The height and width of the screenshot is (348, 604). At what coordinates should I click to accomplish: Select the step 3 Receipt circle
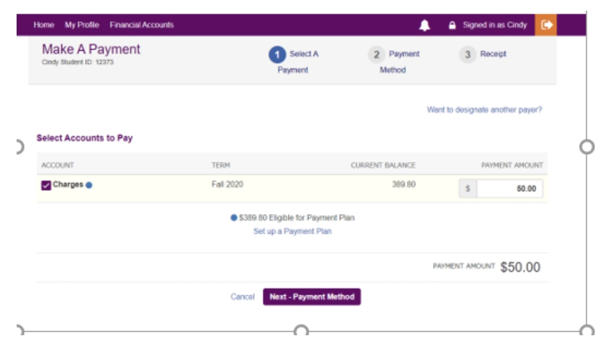[468, 55]
